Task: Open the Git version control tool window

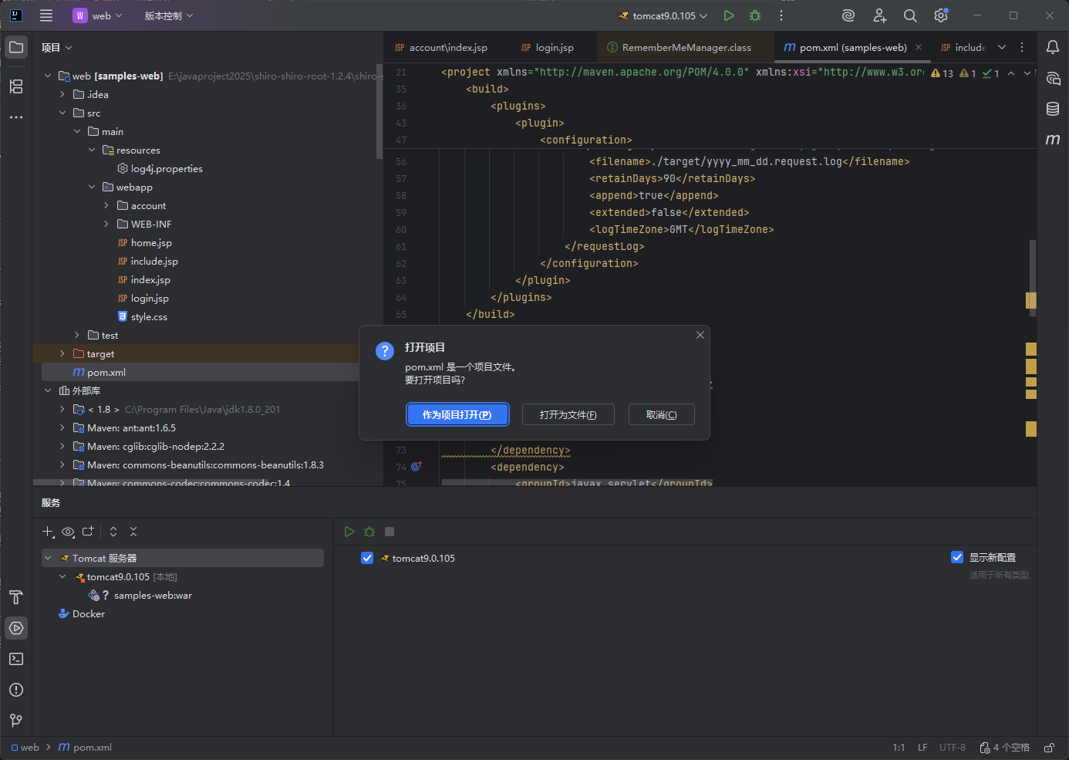Action: pyautogui.click(x=16, y=721)
